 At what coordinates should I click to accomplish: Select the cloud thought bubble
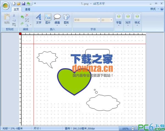click(x=103, y=103)
